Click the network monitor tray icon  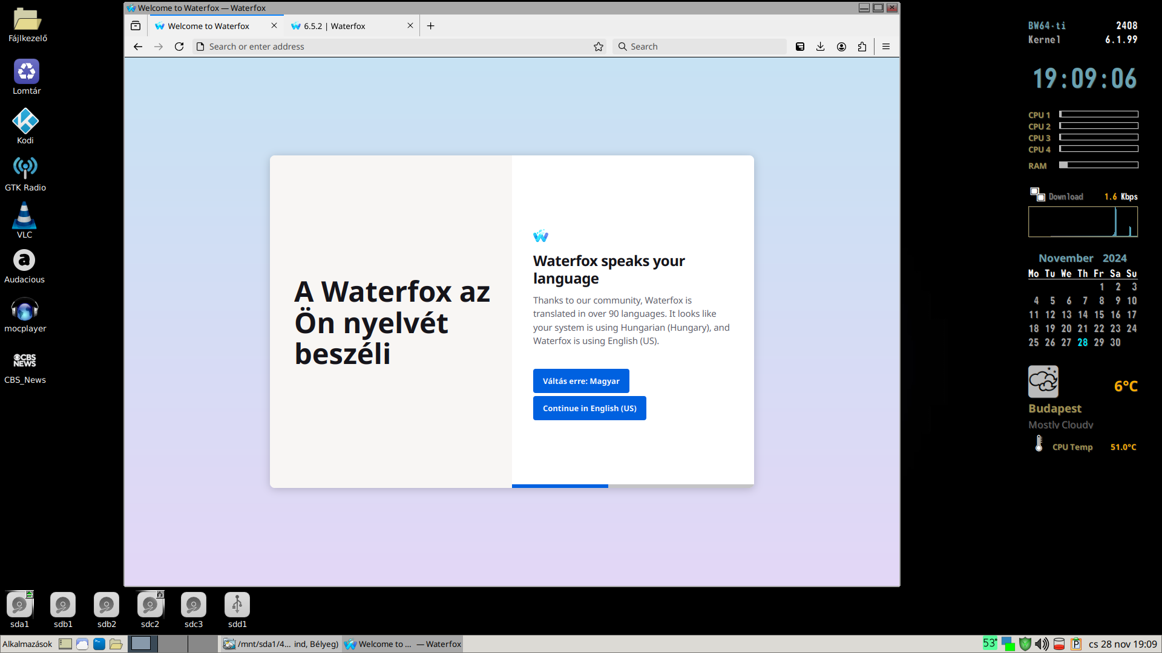(1008, 644)
